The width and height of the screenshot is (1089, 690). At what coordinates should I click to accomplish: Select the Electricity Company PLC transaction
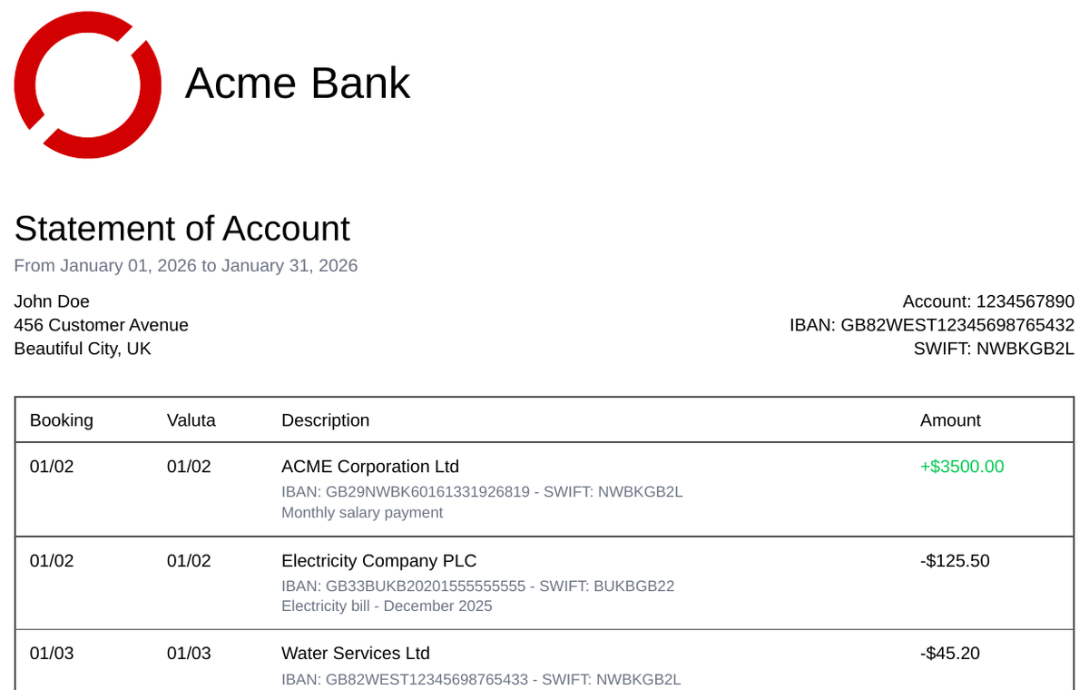point(378,561)
